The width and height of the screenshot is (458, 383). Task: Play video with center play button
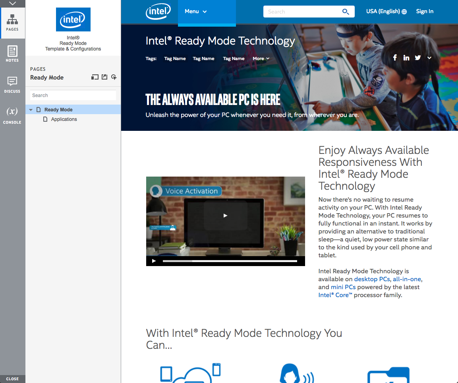[225, 216]
